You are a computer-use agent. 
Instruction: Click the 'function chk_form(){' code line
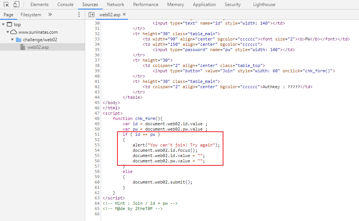137,118
